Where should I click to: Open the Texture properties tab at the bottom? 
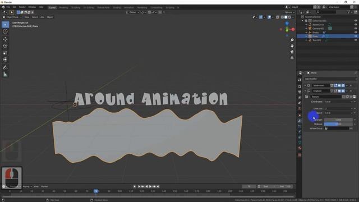(300, 155)
